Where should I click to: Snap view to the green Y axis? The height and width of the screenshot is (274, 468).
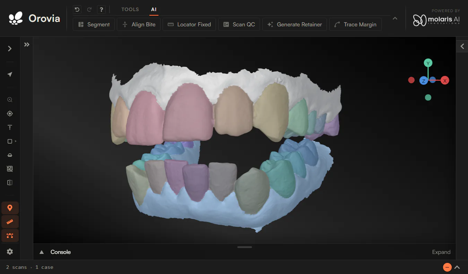(428, 63)
